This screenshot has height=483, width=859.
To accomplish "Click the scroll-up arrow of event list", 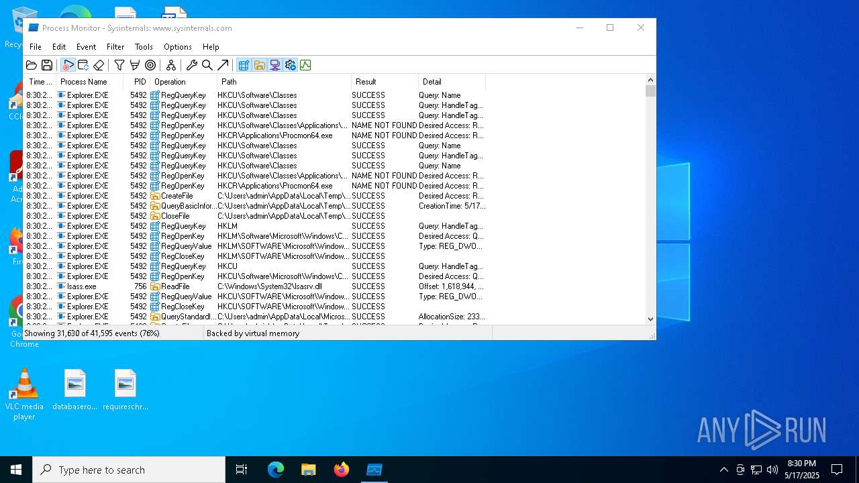I will pyautogui.click(x=650, y=78).
